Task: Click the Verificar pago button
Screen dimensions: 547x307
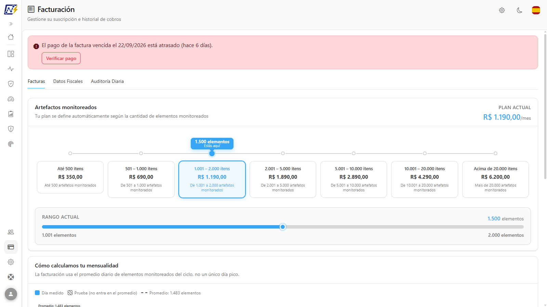Action: 61,58
